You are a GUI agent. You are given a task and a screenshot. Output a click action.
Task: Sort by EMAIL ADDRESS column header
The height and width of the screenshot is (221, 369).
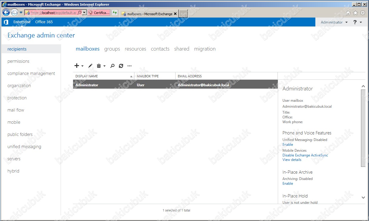[227, 76]
